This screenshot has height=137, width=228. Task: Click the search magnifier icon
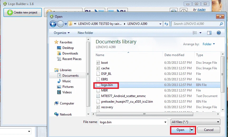221,24
